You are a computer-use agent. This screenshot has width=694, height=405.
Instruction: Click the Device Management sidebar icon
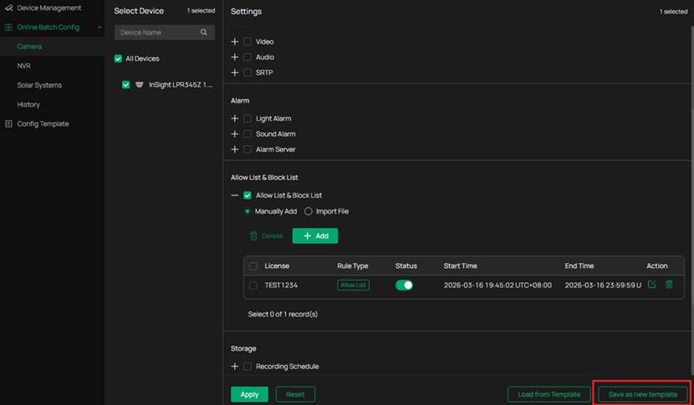tap(8, 8)
